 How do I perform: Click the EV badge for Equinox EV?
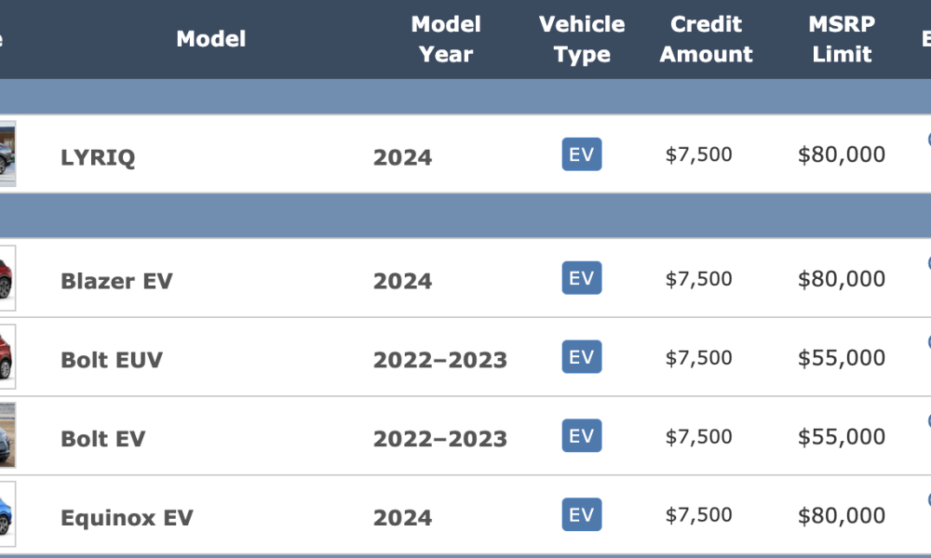tap(581, 514)
